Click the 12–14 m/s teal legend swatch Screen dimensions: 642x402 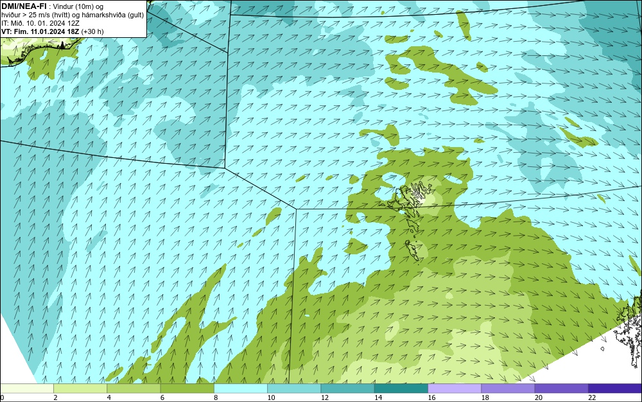[347, 389]
